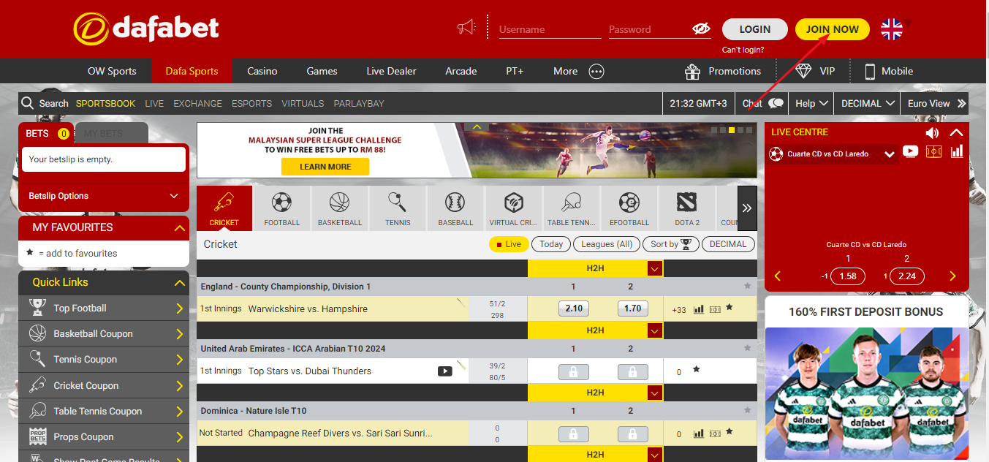Image resolution: width=989 pixels, height=462 pixels.
Task: Mute the Live Centre sound
Action: [x=931, y=132]
